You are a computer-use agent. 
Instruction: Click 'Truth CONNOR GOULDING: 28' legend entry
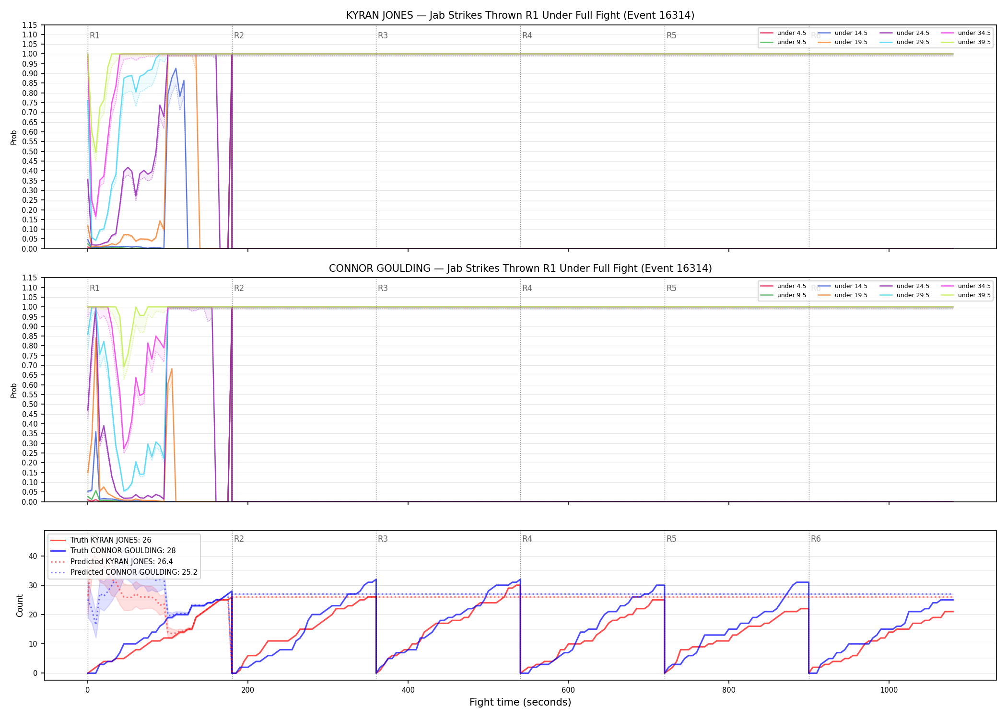[x=113, y=551]
